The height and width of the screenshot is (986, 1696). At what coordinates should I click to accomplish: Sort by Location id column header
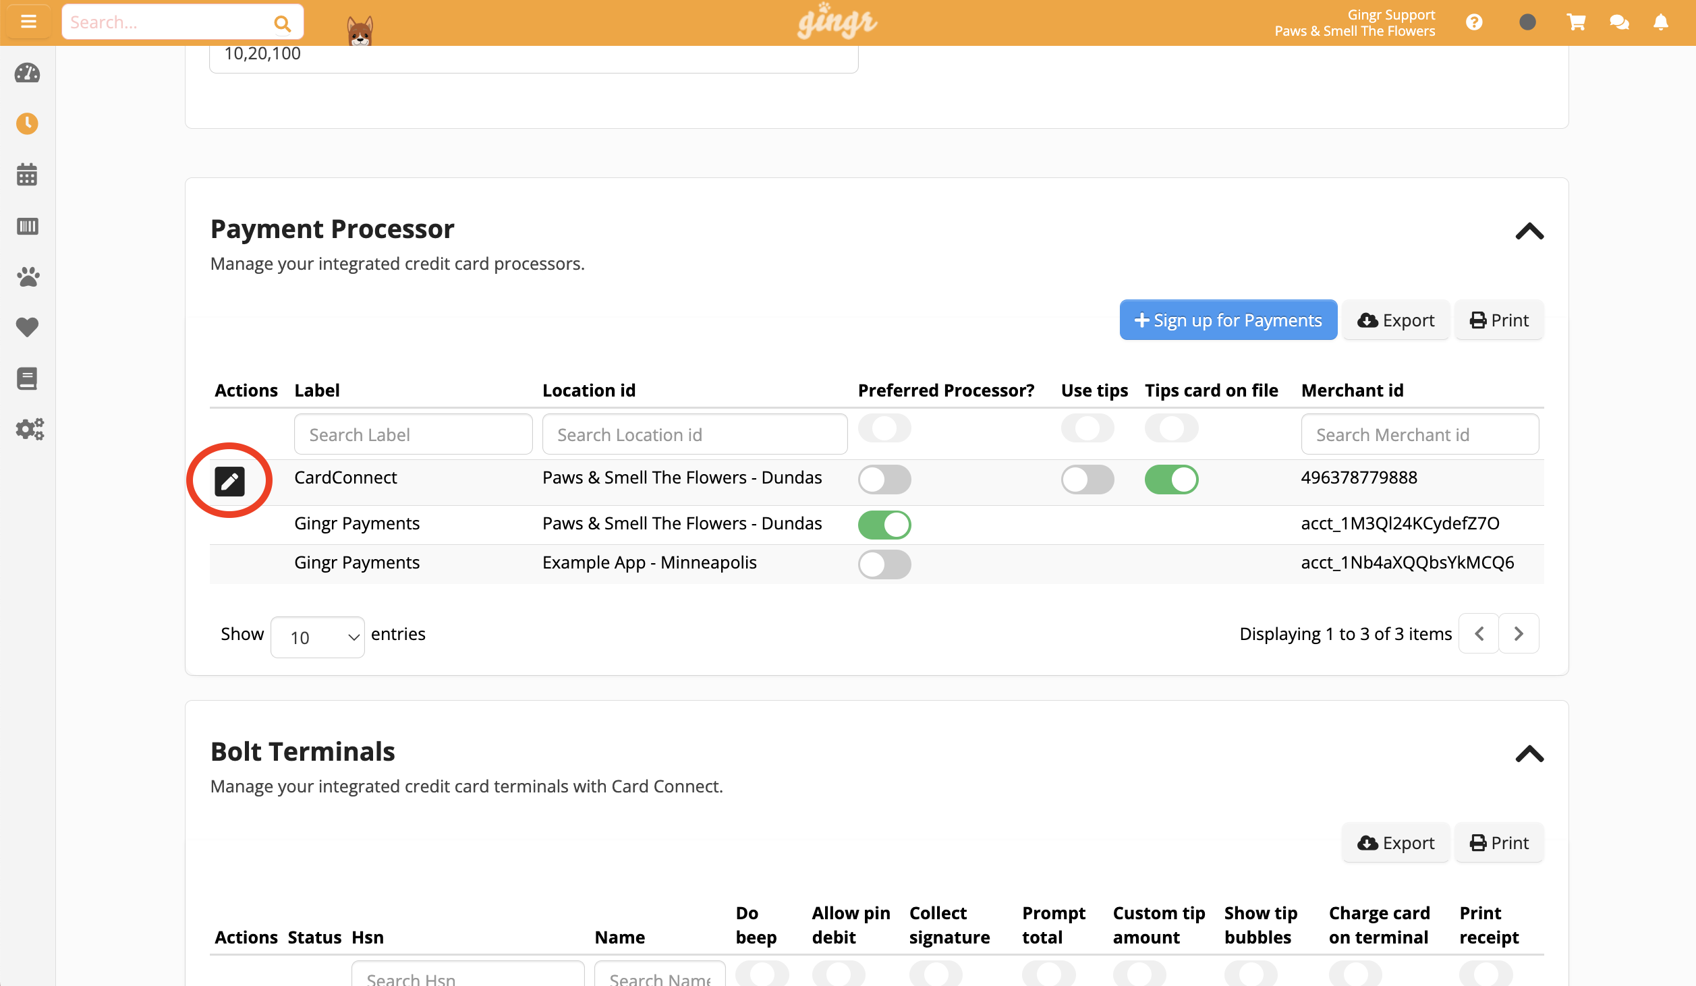coord(589,390)
